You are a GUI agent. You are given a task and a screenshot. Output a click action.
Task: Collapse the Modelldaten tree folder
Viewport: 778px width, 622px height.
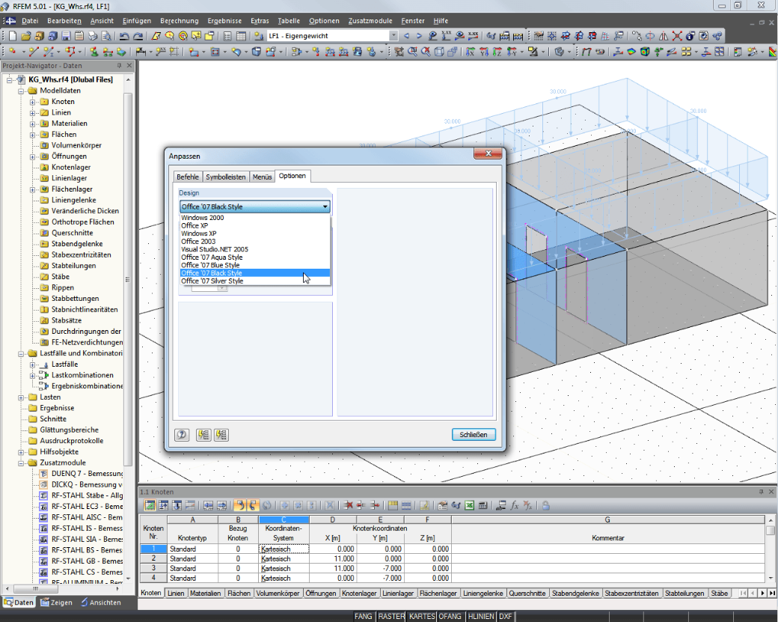[x=21, y=91]
